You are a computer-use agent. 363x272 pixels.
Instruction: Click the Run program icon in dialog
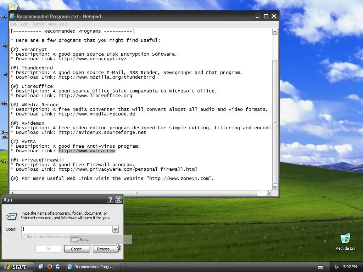[x=12, y=216]
